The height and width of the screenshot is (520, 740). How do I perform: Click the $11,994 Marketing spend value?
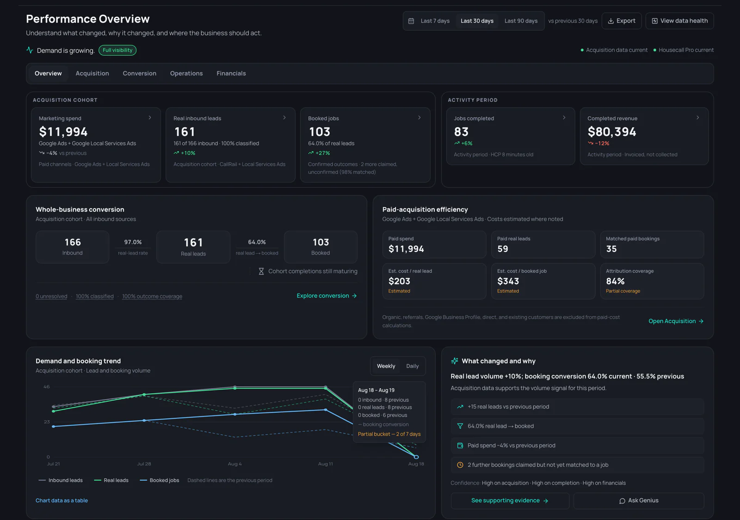pos(63,132)
